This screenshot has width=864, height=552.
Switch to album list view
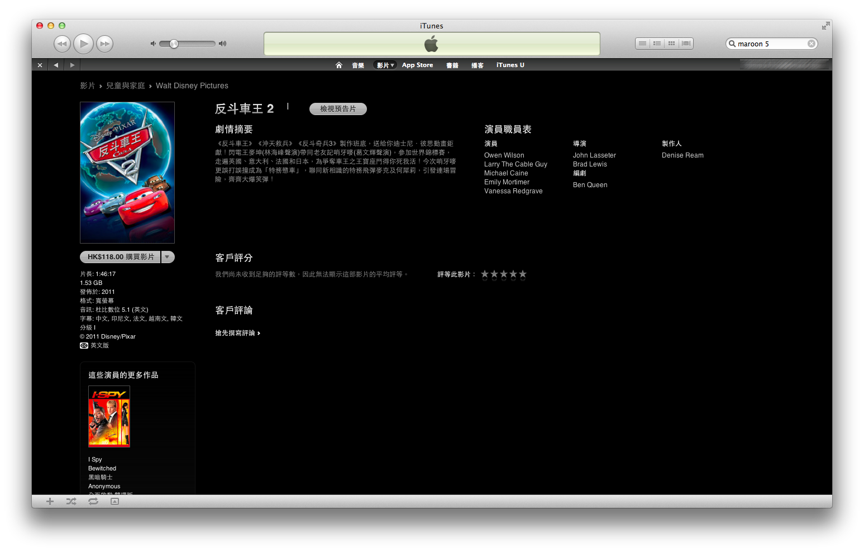657,44
